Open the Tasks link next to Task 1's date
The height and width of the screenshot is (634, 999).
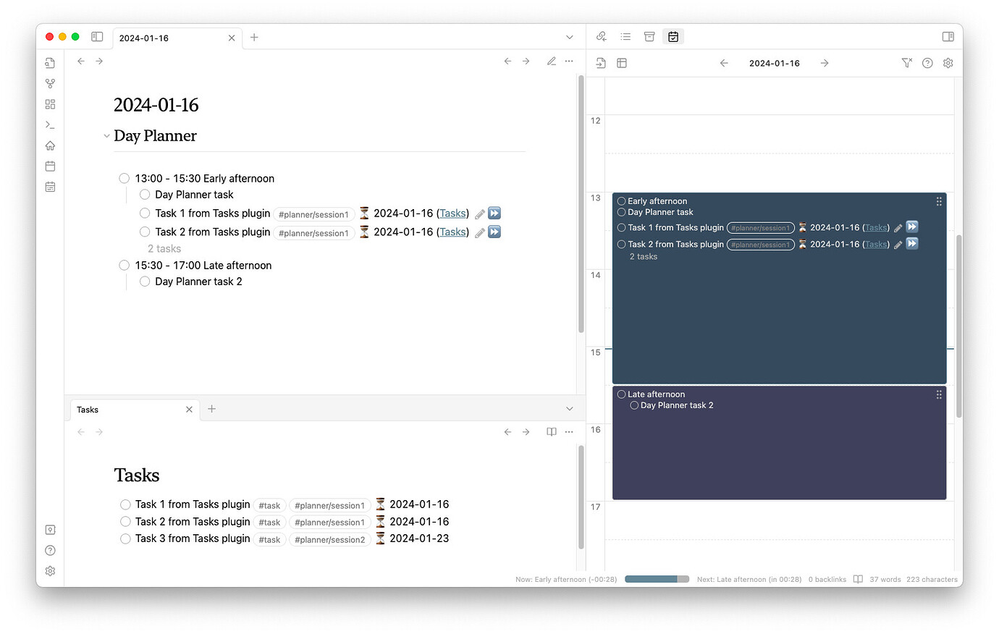[452, 213]
